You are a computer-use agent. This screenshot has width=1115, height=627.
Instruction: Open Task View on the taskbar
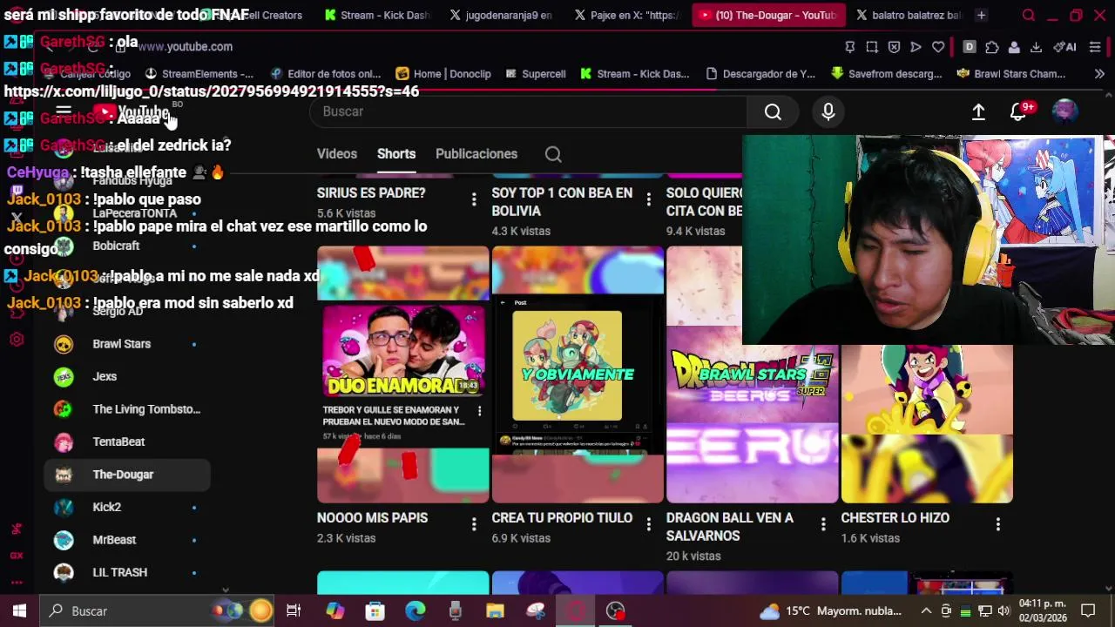pyautogui.click(x=294, y=610)
